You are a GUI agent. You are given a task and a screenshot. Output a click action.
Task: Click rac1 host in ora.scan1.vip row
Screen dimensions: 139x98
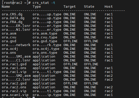(109, 95)
